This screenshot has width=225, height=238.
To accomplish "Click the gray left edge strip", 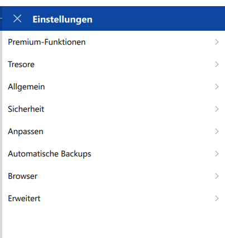I will point(1,134).
